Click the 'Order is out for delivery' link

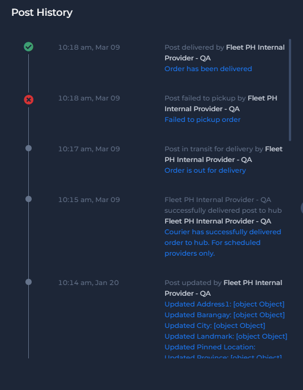click(205, 170)
